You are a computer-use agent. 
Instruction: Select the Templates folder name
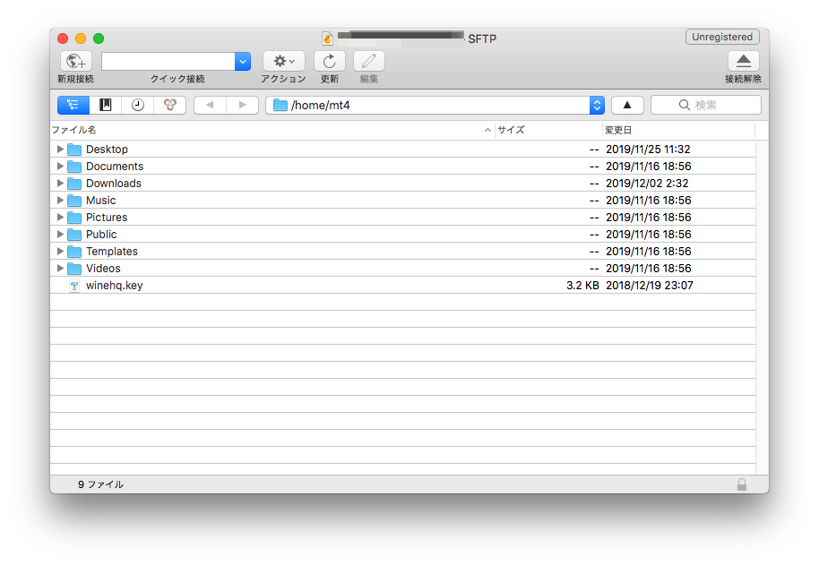click(x=112, y=252)
